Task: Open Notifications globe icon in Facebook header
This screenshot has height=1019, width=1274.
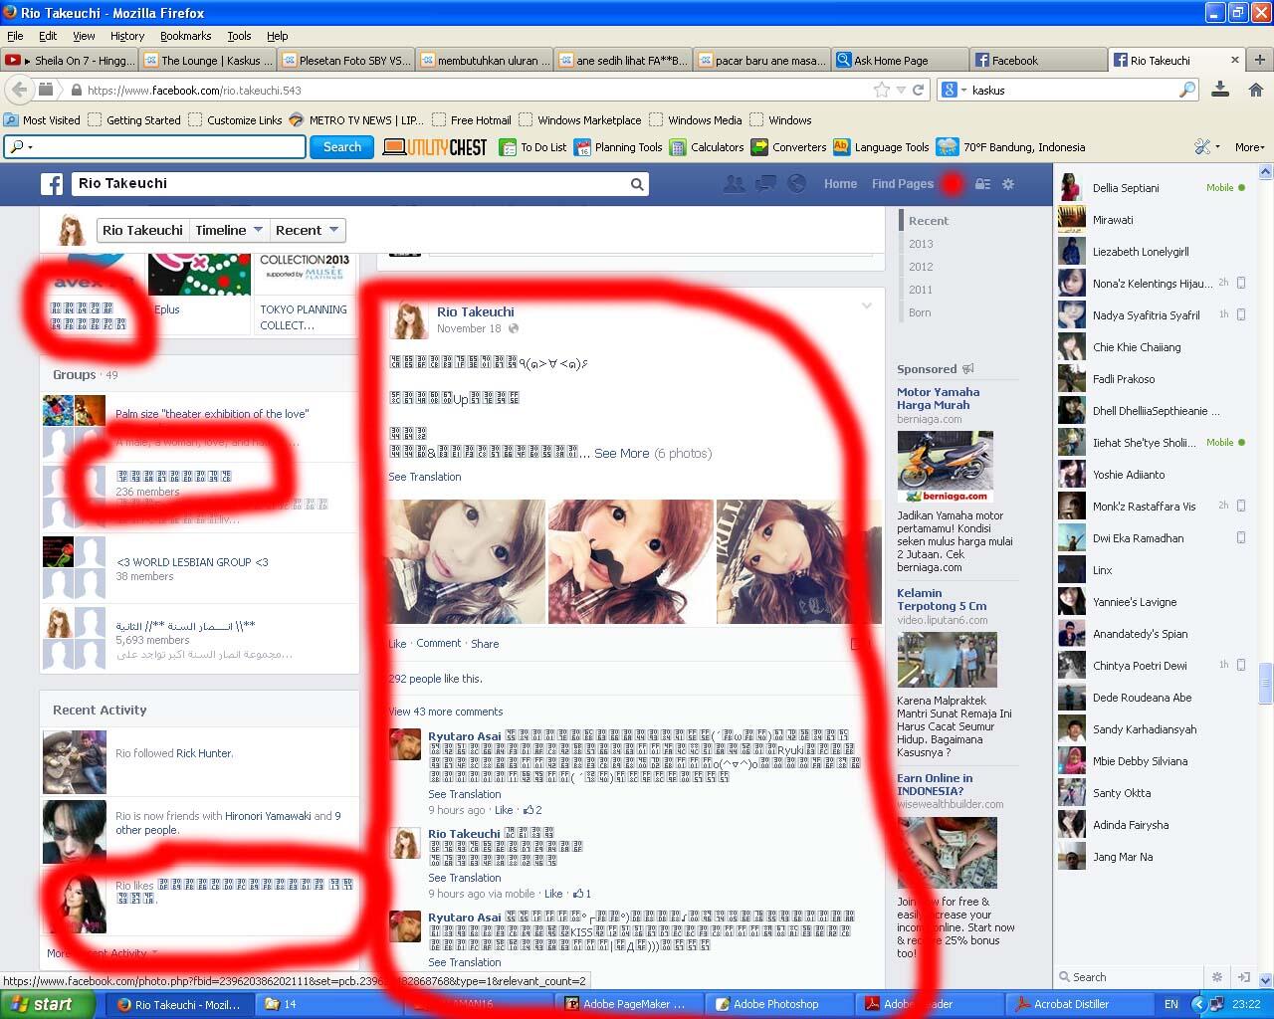Action: 796,184
